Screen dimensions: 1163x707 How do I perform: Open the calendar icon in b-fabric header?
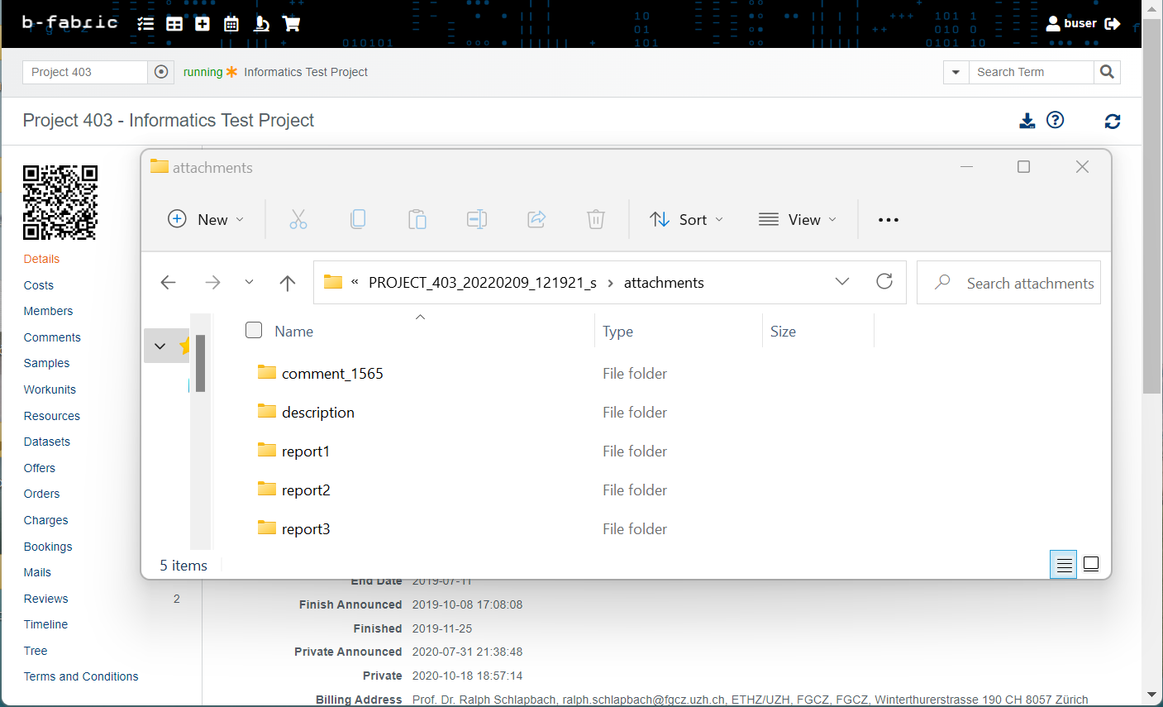click(x=231, y=24)
